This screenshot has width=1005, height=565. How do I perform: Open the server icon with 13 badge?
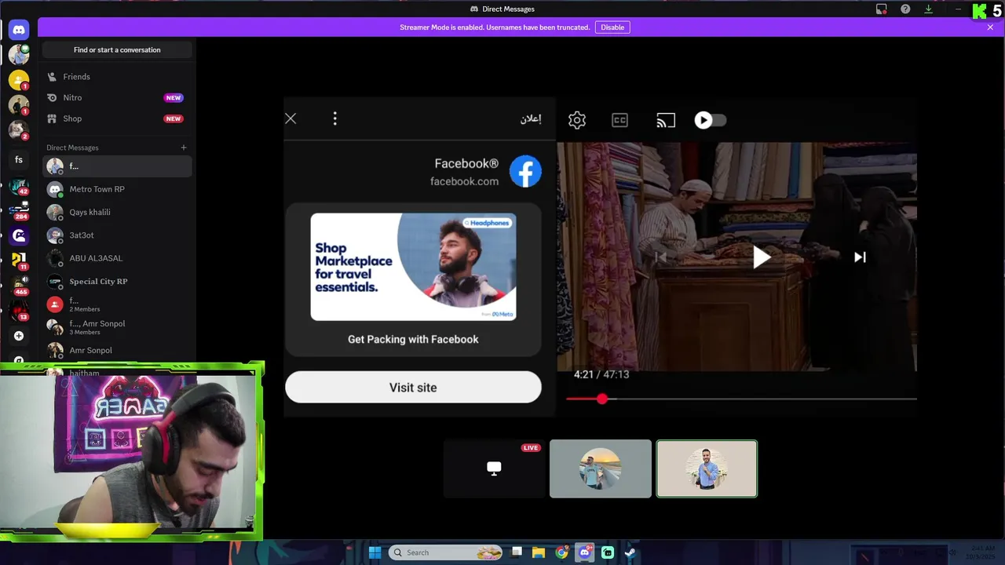pyautogui.click(x=19, y=311)
